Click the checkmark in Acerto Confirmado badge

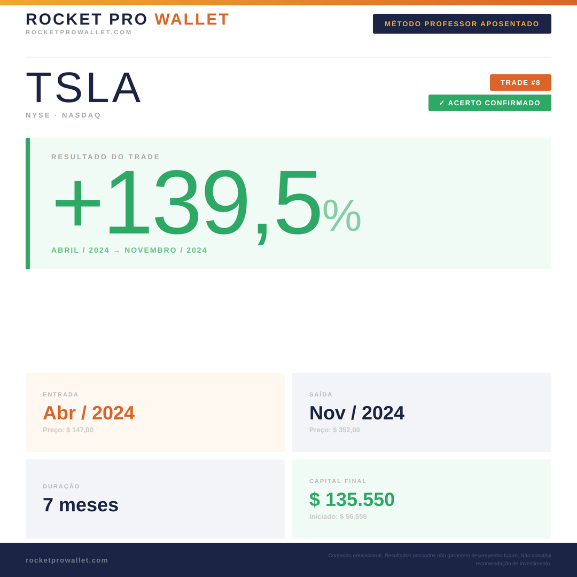(442, 103)
